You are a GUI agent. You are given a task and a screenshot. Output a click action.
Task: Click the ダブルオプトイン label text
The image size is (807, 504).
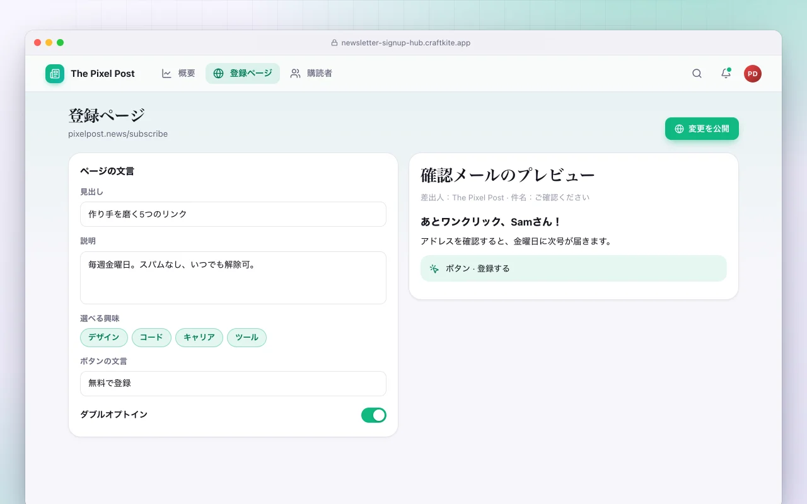[x=113, y=415]
